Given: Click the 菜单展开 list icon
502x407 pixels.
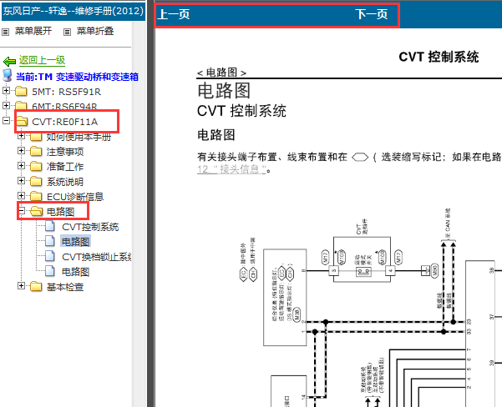Looking at the screenshot, I should [6, 32].
